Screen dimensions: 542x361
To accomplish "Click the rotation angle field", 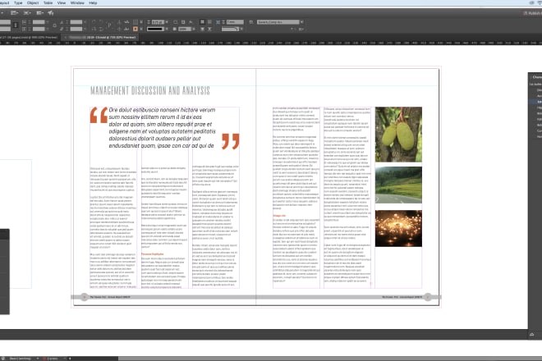I will tap(76, 22).
